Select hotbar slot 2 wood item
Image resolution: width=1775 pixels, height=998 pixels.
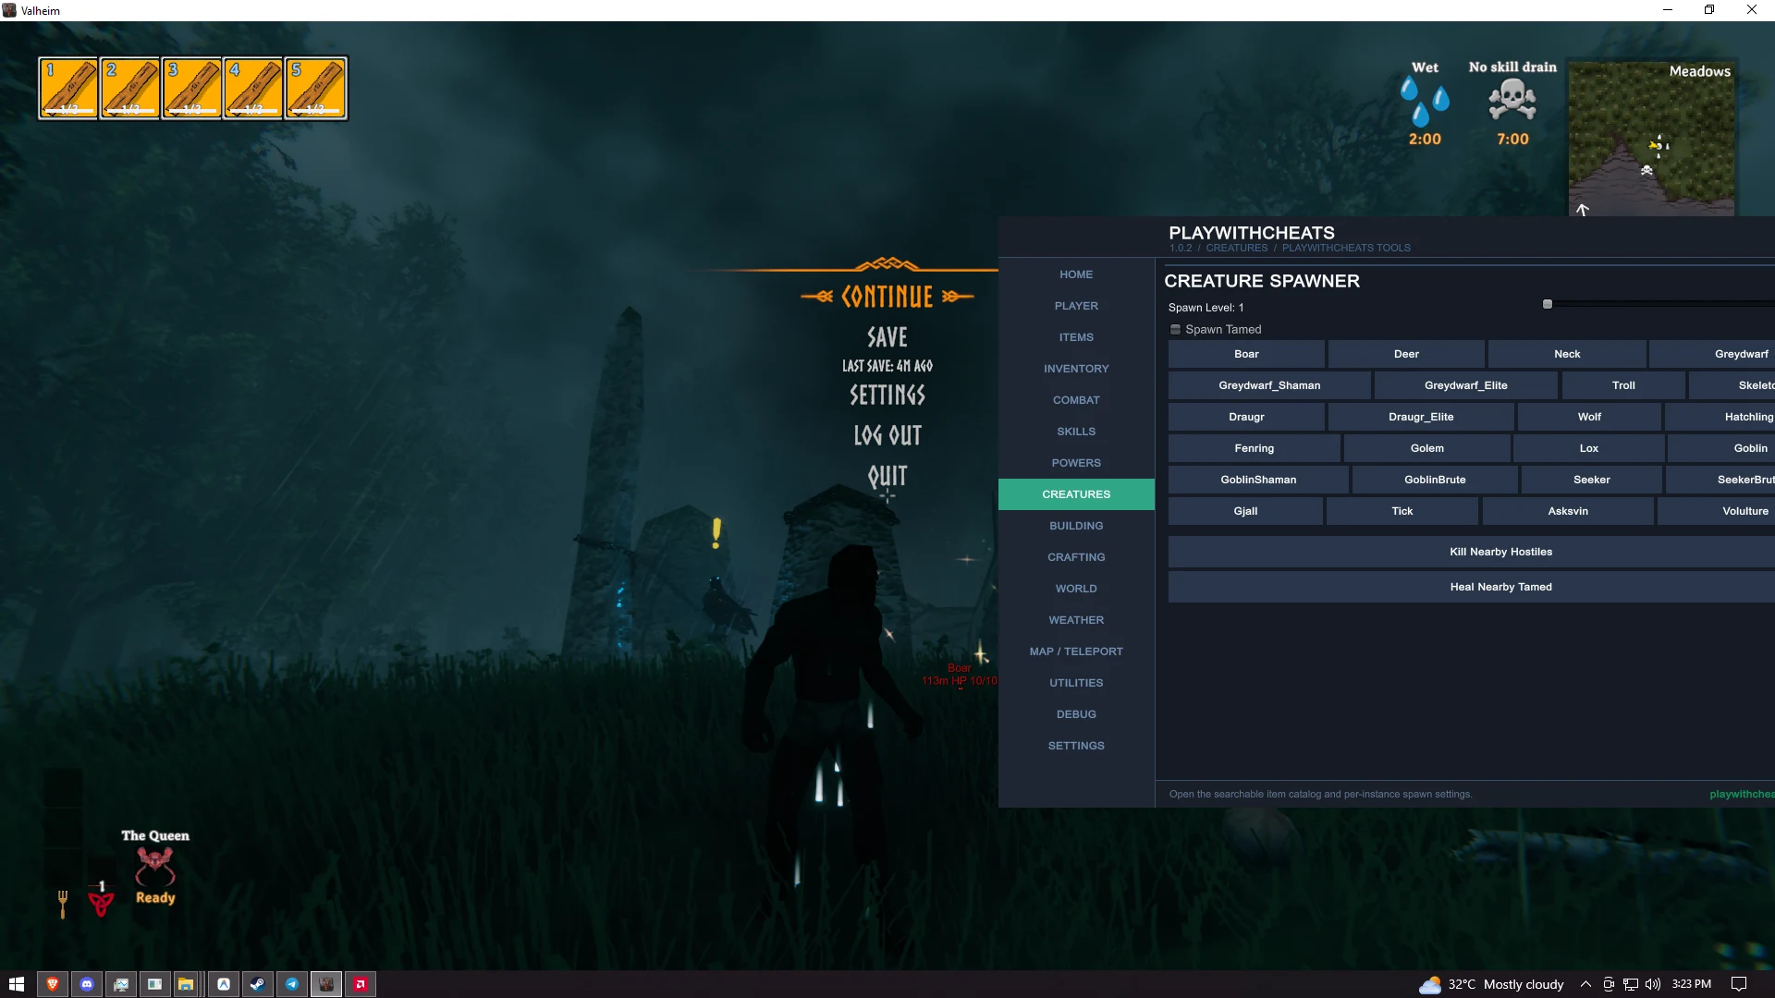pos(130,89)
